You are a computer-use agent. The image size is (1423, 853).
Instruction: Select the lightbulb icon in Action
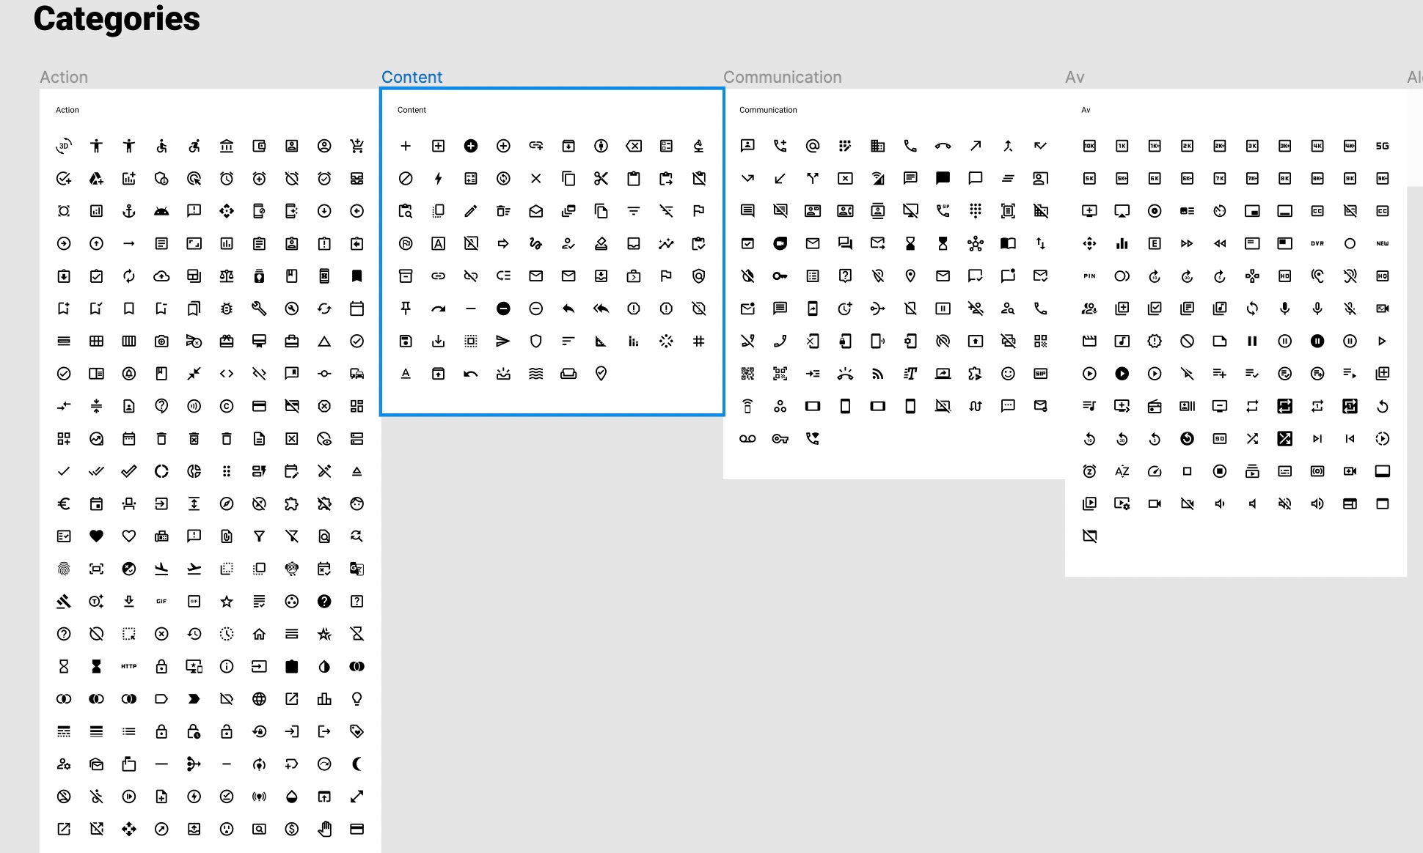[x=356, y=698]
